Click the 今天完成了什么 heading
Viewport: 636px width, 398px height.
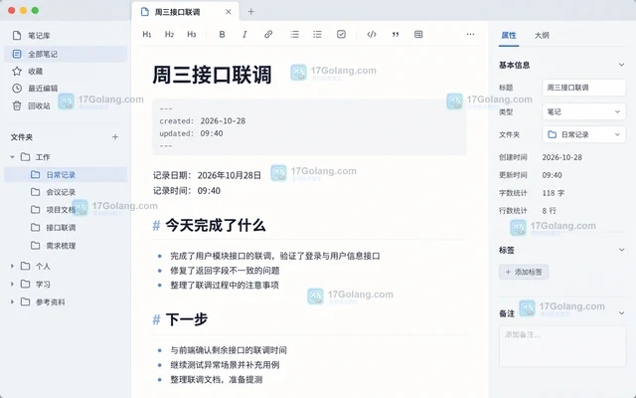[216, 226]
